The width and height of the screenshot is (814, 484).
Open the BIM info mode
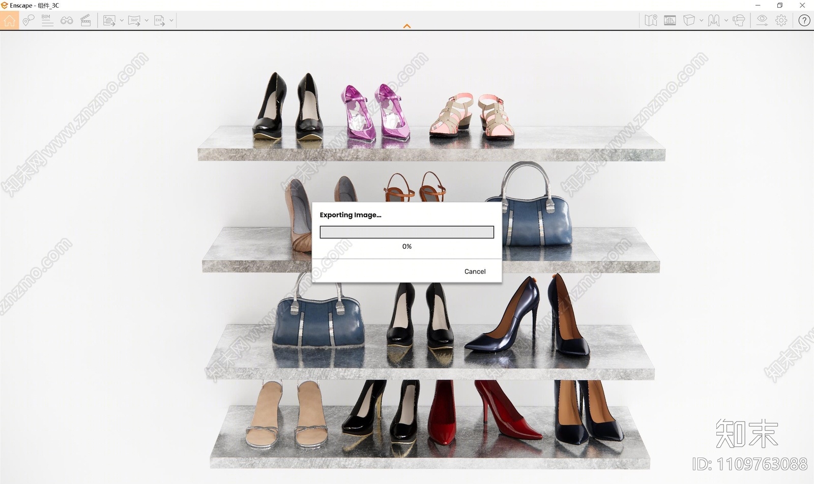[x=47, y=20]
